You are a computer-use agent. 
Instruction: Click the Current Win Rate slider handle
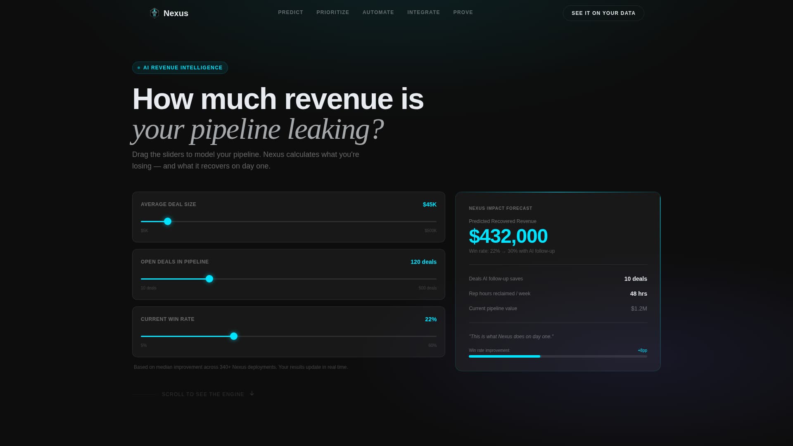pyautogui.click(x=234, y=336)
